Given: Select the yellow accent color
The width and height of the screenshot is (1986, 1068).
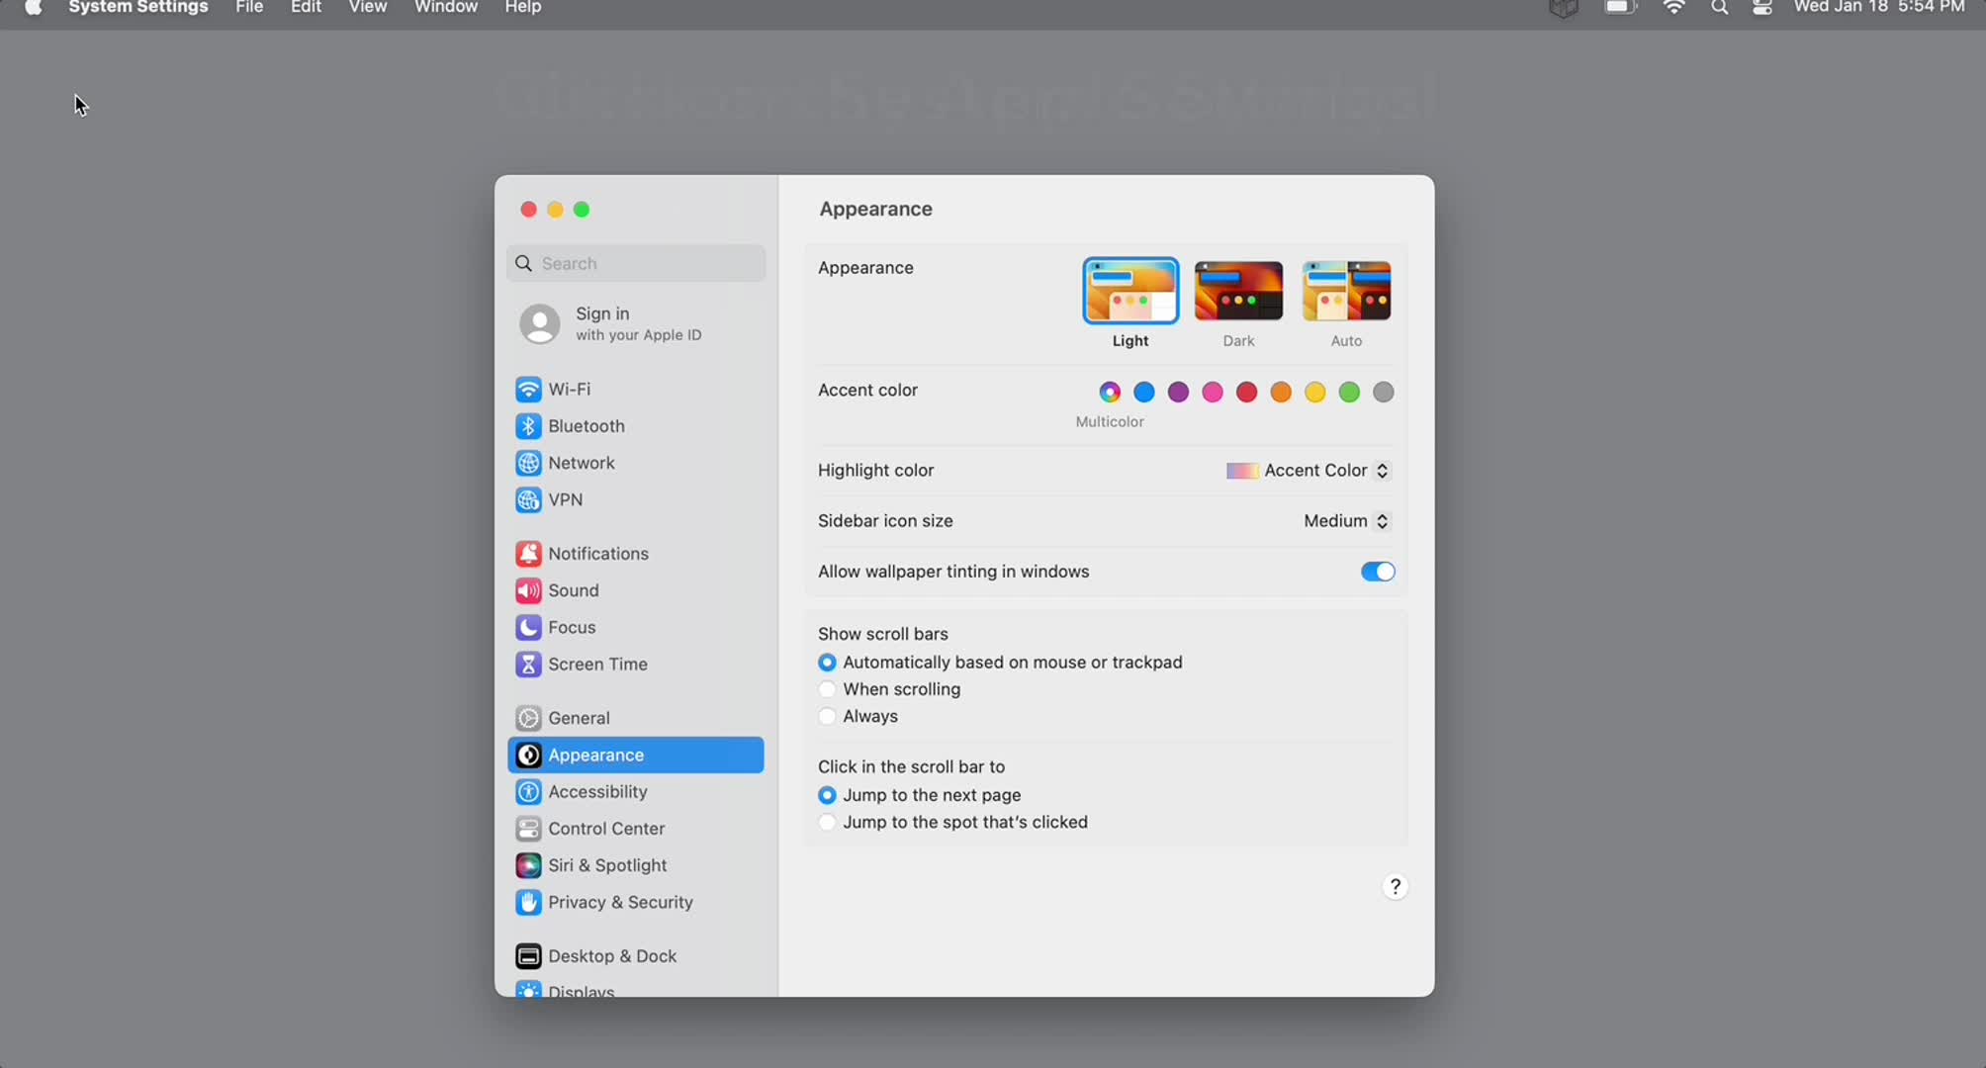Looking at the screenshot, I should 1315,393.
